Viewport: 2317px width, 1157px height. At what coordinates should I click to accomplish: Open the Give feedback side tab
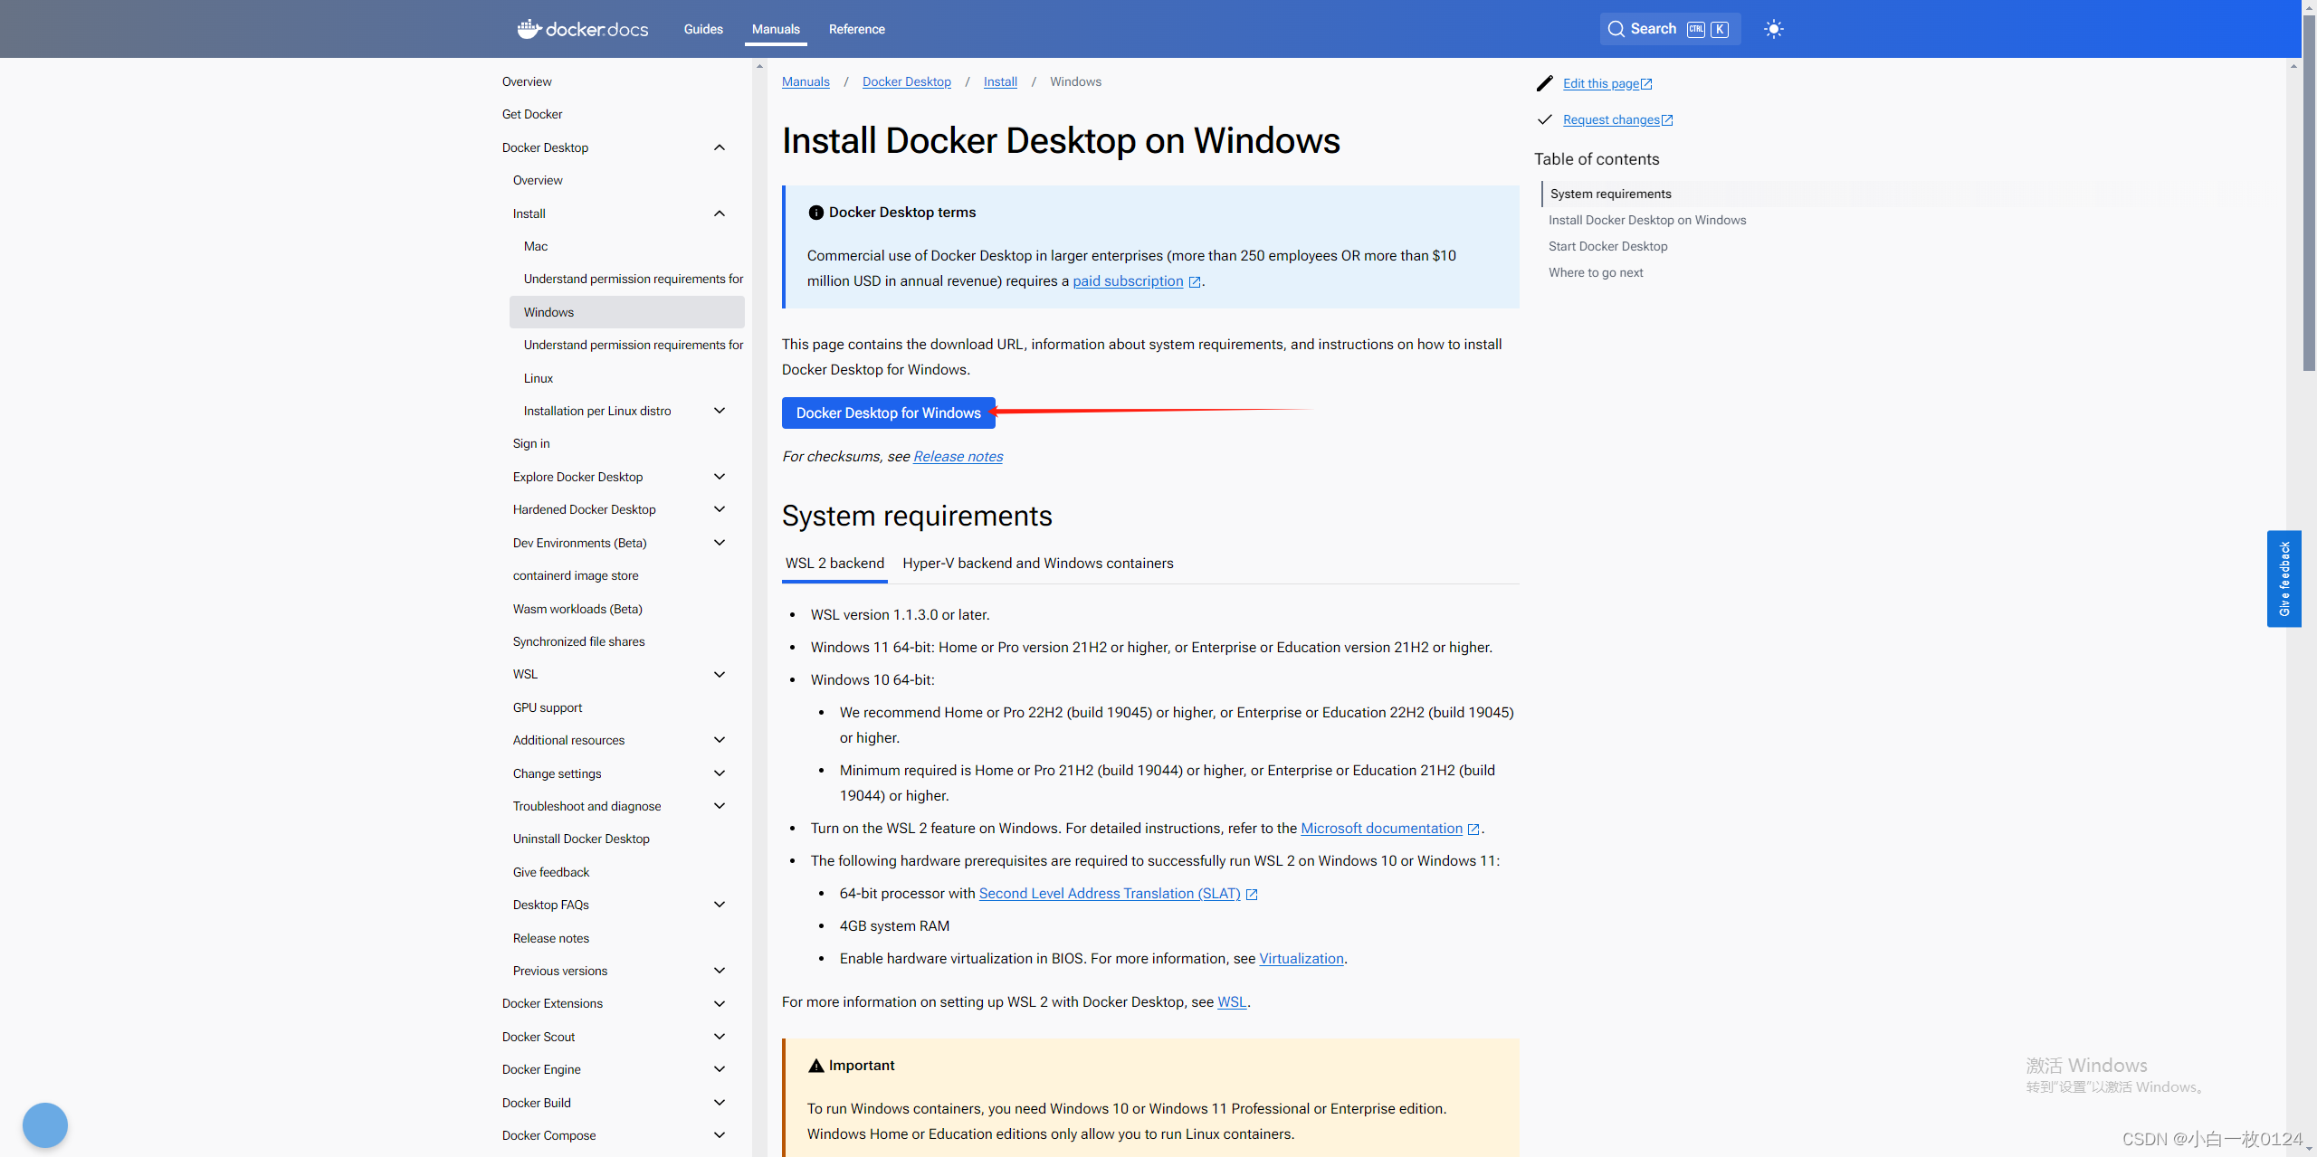2284,579
